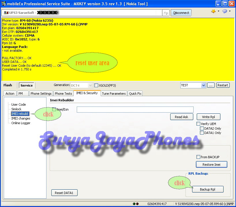Check the DATA1 Only option
Image resolution: width=236 pixels, height=207 pixels.
click(202, 133)
